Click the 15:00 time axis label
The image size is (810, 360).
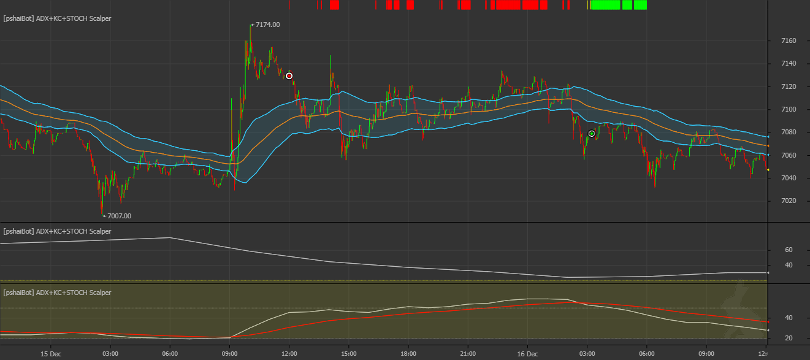[x=349, y=354]
